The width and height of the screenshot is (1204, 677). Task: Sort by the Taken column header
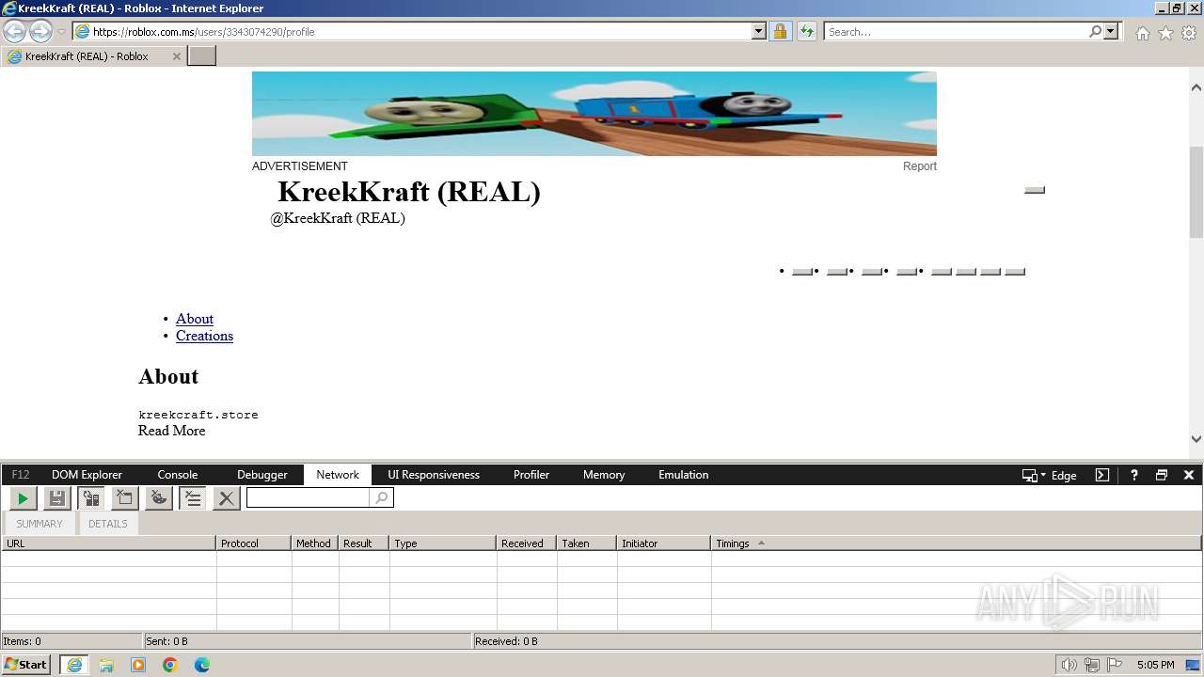point(587,543)
